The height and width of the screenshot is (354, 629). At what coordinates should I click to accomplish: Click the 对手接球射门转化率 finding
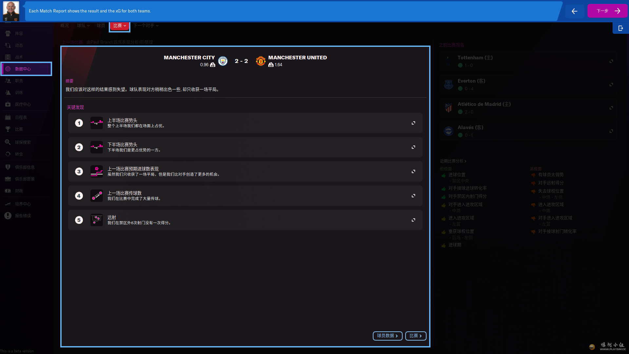(x=557, y=232)
